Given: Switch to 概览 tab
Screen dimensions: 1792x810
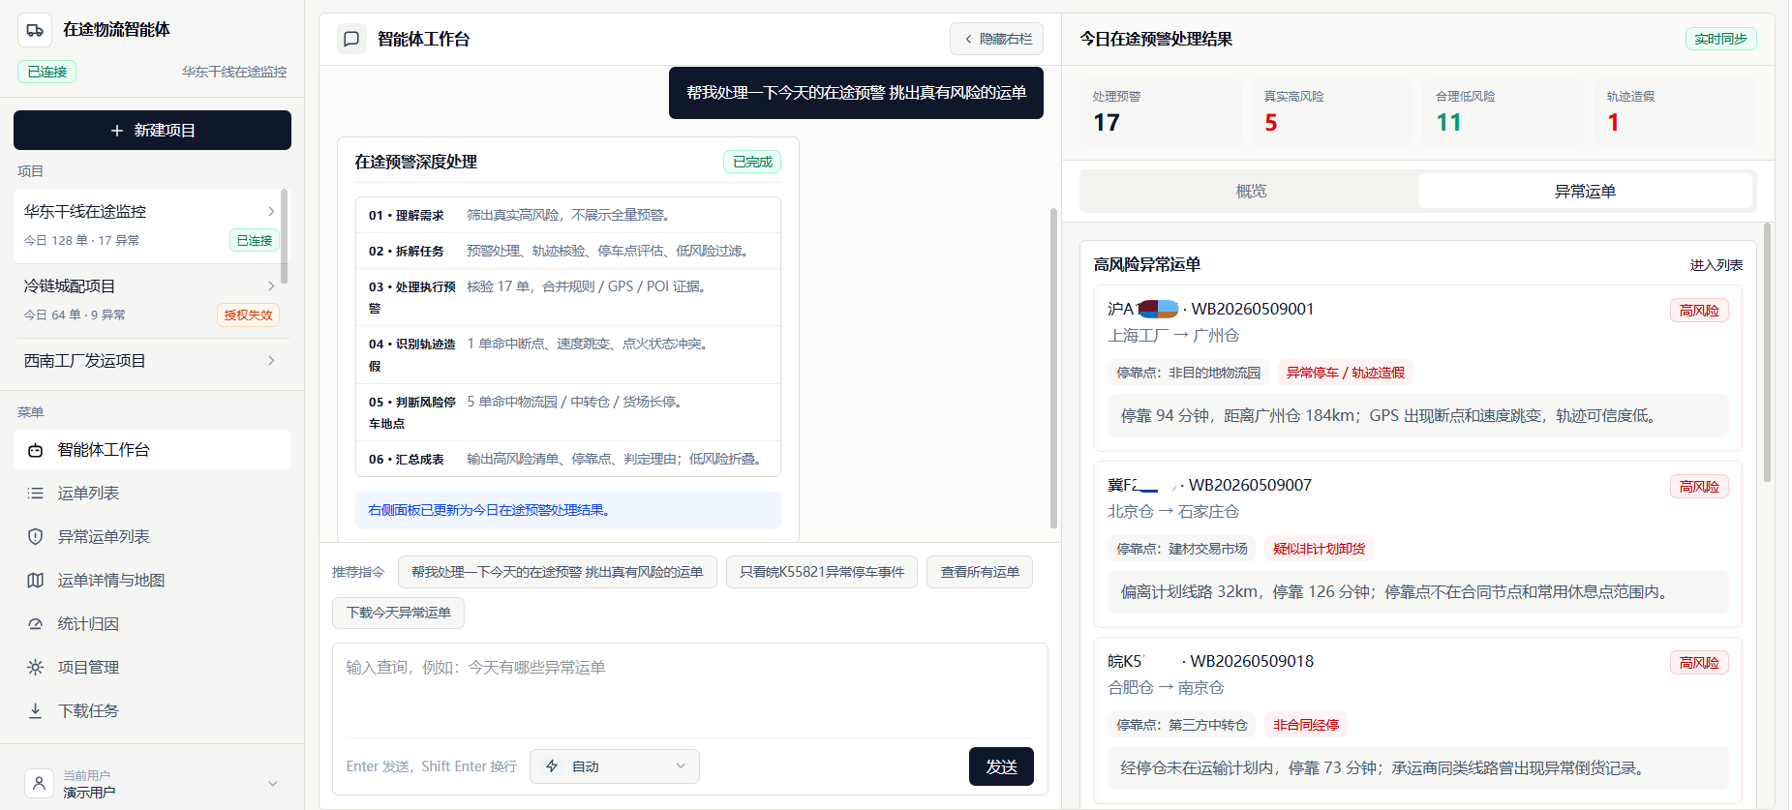Looking at the screenshot, I should pyautogui.click(x=1251, y=192).
